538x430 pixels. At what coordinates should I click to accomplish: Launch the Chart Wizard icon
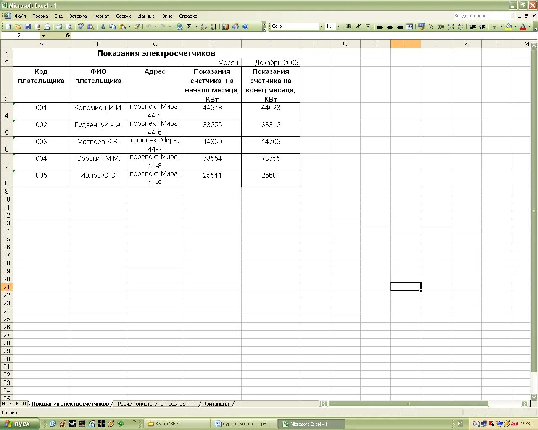(226, 26)
